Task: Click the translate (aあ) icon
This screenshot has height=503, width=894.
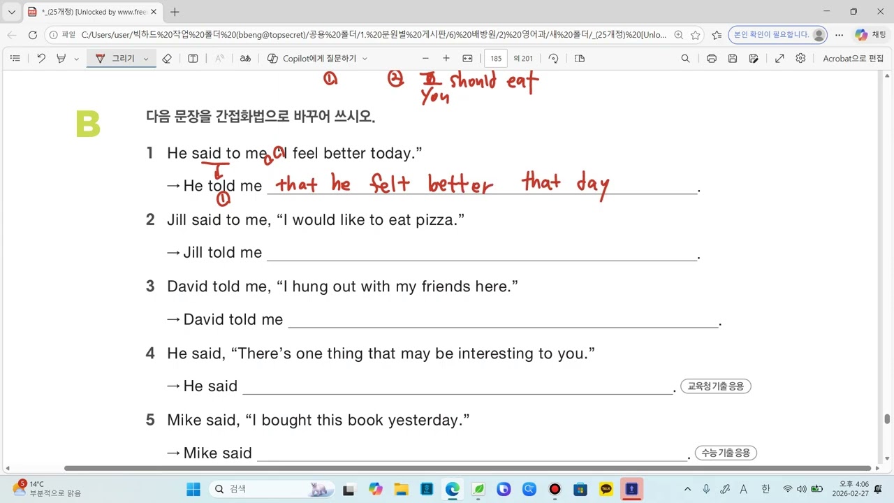Action: pos(245,59)
